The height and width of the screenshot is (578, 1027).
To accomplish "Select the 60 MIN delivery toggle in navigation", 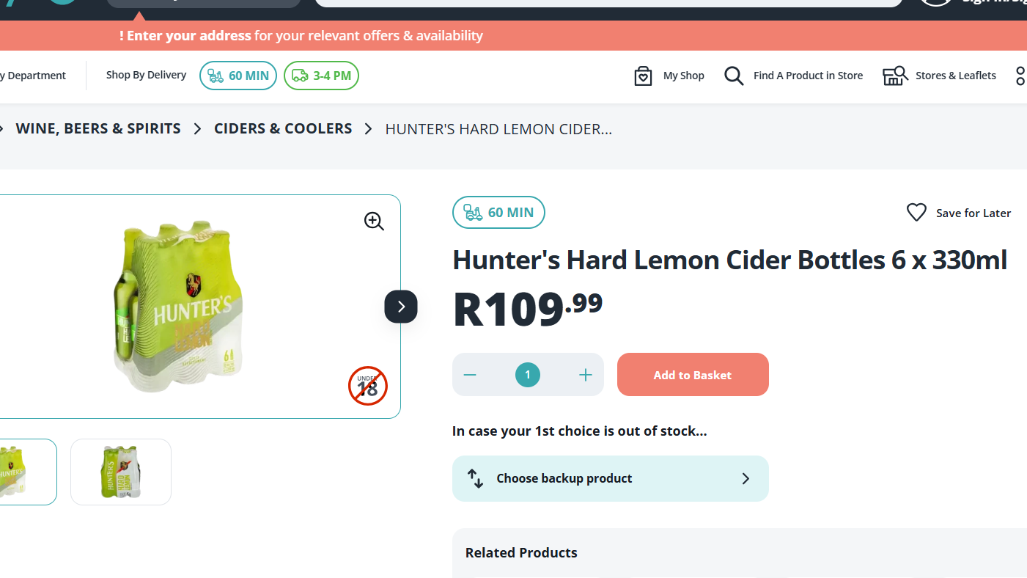I will coord(238,76).
